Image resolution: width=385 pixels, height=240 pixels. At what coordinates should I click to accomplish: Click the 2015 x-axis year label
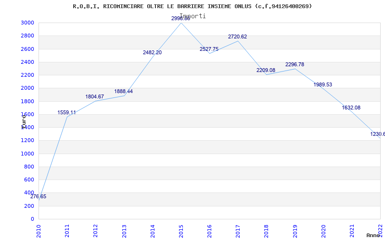pyautogui.click(x=181, y=231)
